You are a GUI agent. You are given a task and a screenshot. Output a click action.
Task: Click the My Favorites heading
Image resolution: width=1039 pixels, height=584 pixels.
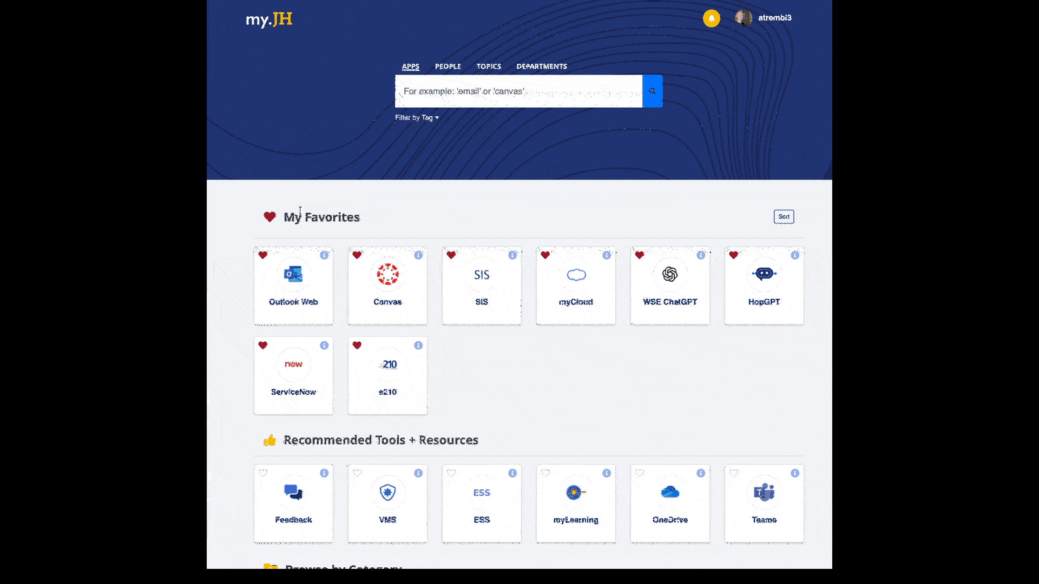click(x=321, y=217)
